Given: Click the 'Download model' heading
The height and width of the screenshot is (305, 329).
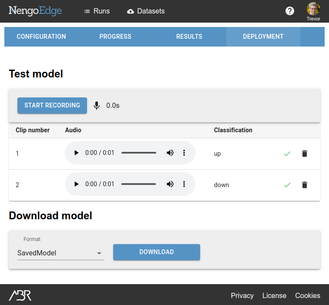Looking at the screenshot, I should click(x=50, y=216).
